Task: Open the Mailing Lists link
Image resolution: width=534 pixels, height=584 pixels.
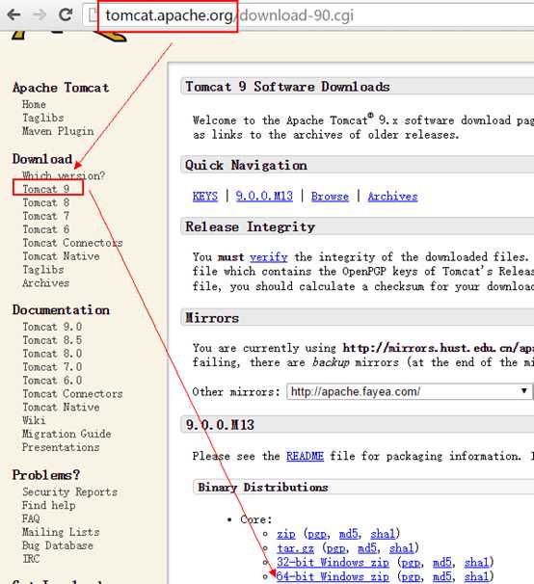Action: point(61,532)
